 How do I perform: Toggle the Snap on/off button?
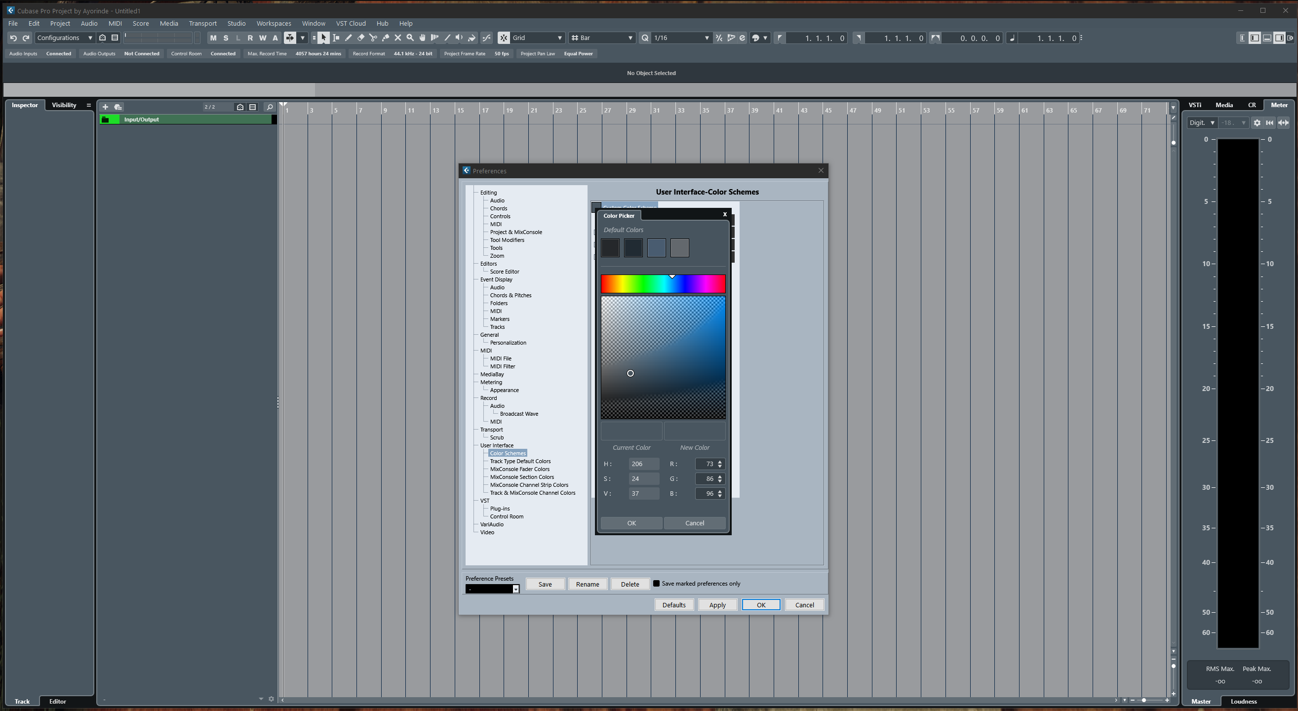tap(504, 38)
